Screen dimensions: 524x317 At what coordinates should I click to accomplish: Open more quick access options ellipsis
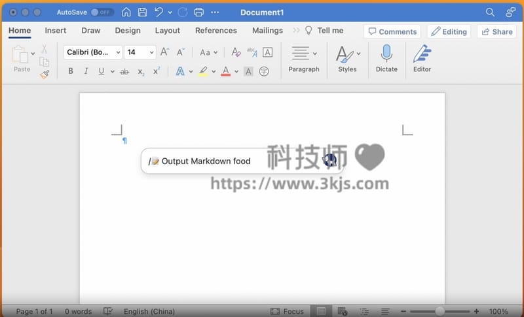[215, 12]
